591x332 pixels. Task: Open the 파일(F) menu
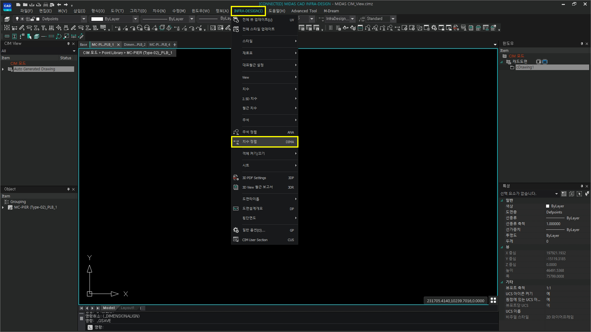point(26,11)
